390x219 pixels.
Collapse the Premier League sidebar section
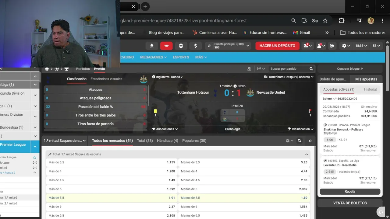(x=35, y=147)
